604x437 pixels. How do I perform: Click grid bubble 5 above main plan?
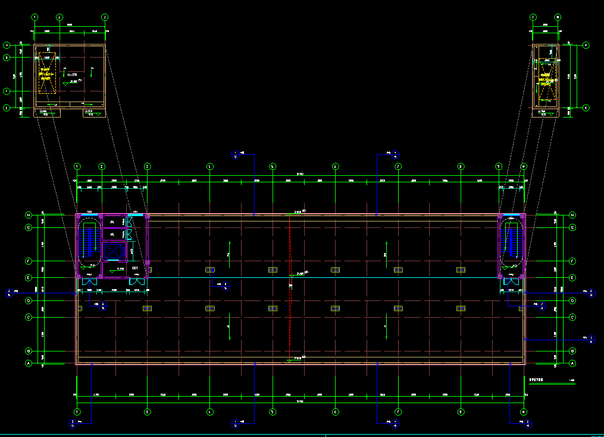click(273, 167)
